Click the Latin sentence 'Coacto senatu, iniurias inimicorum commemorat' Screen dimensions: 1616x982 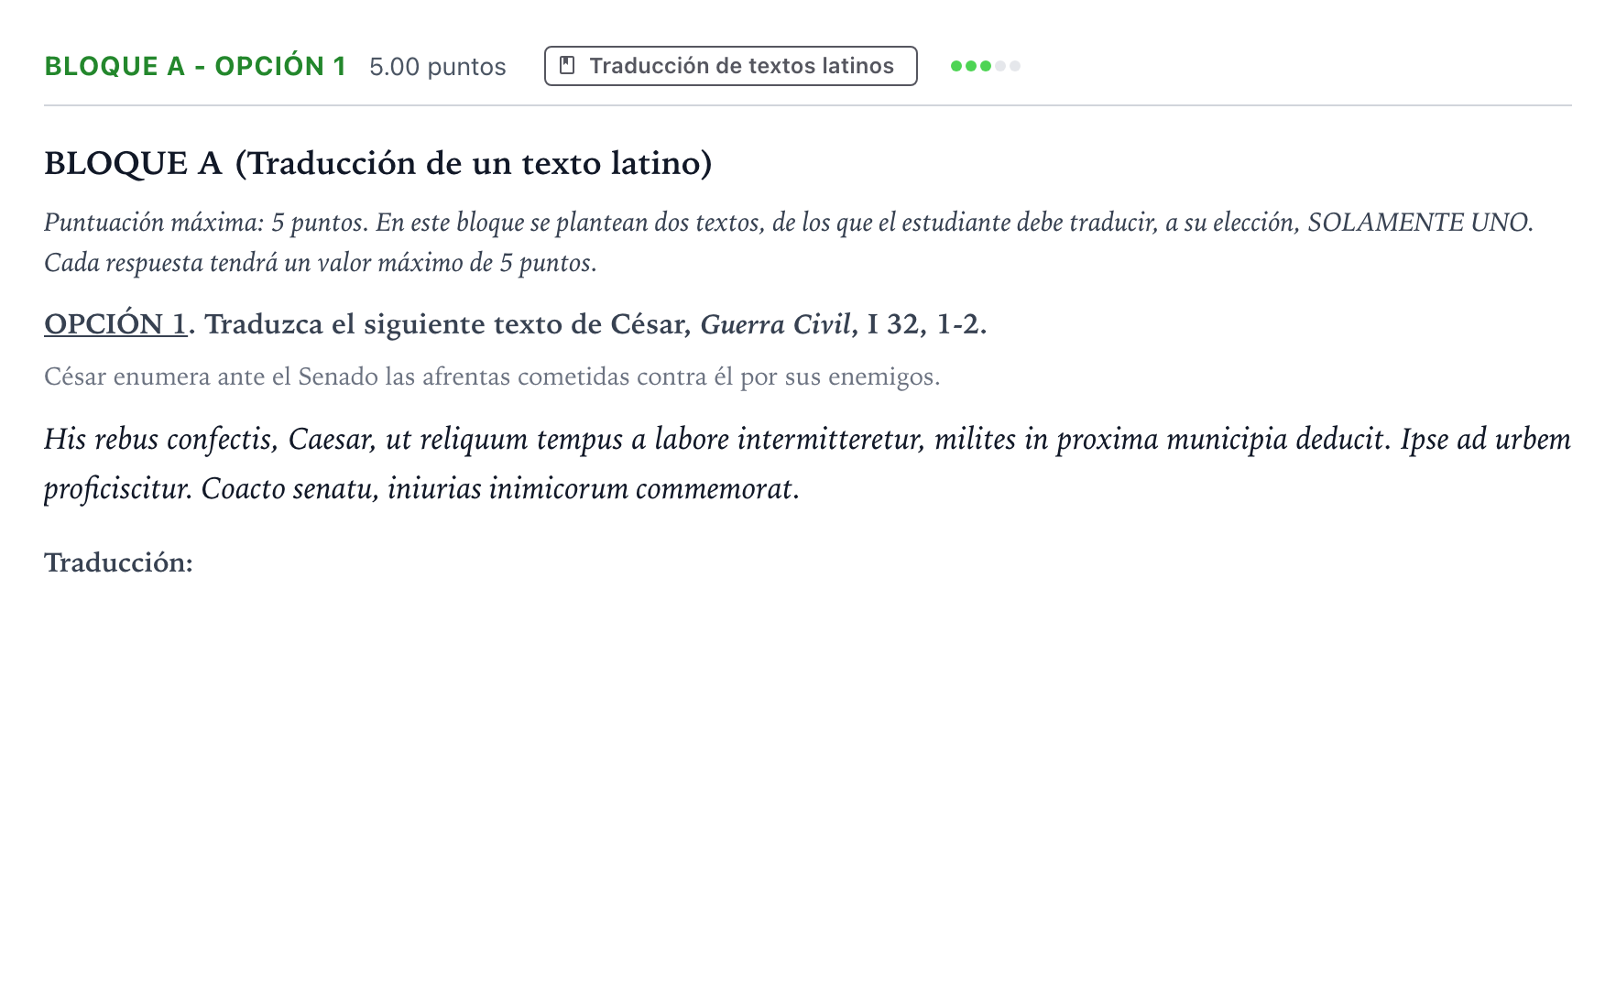pos(500,488)
